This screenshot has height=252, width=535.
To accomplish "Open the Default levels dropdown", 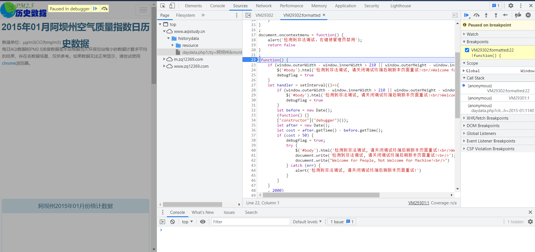I will pyautogui.click(x=307, y=222).
